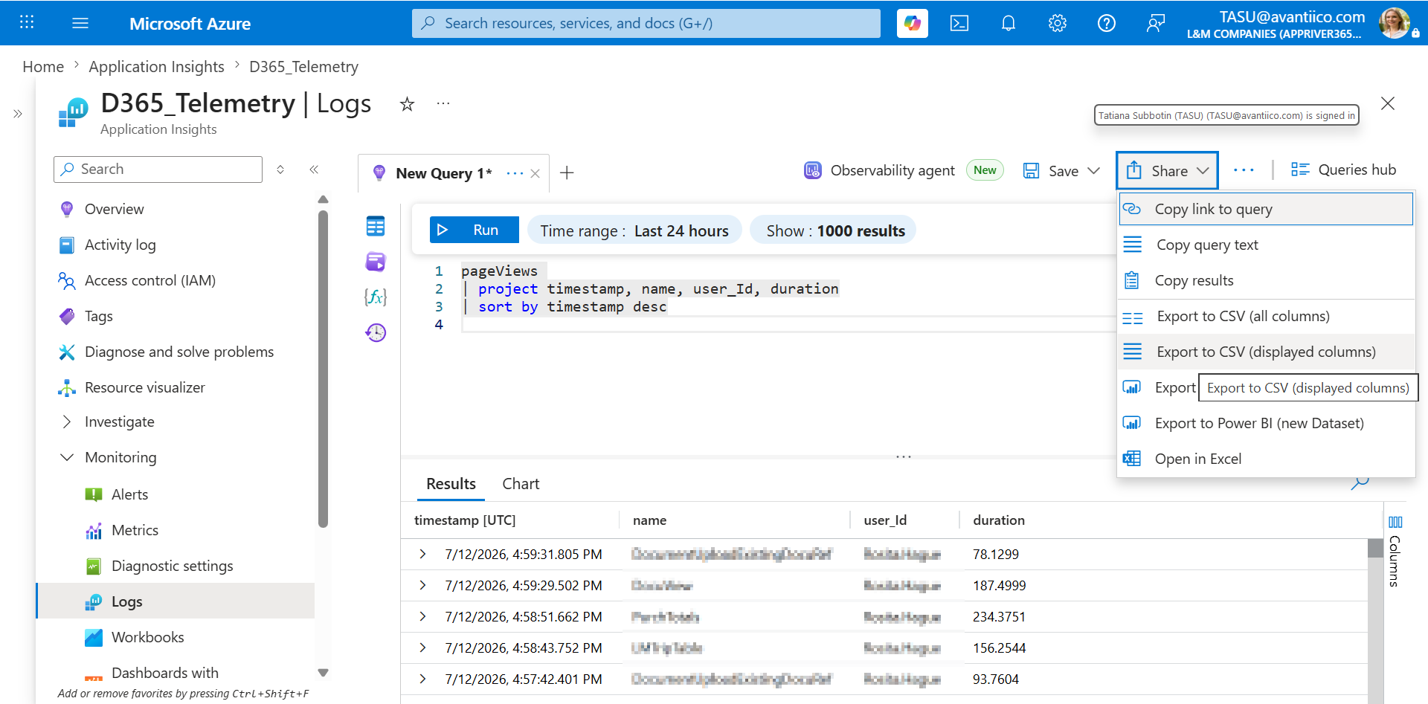
Task: Choose Open in Excel
Action: (1266, 459)
